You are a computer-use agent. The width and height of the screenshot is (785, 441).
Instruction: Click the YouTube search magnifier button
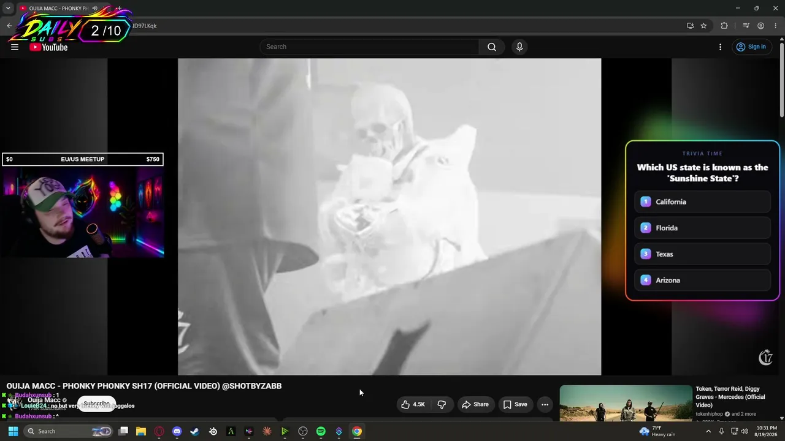pyautogui.click(x=492, y=47)
